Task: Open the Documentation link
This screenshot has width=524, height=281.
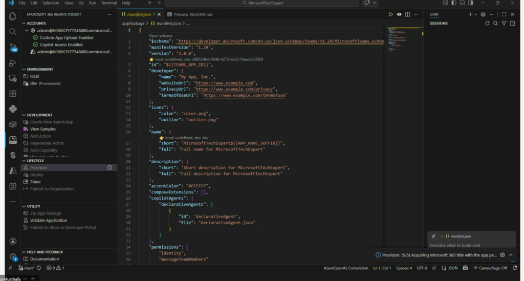Action: 45,259
